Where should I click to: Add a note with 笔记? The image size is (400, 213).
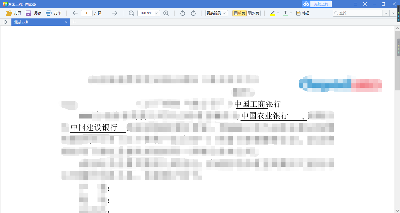pyautogui.click(x=303, y=13)
